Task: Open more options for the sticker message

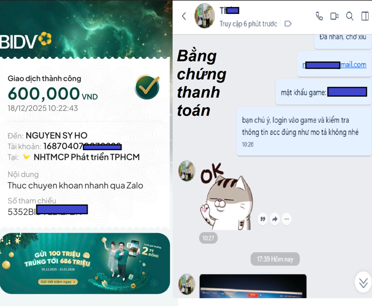Action: pos(287,219)
